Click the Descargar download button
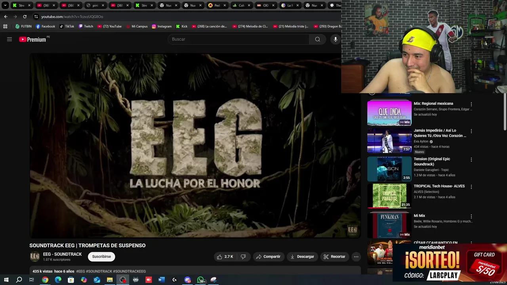 (x=302, y=256)
